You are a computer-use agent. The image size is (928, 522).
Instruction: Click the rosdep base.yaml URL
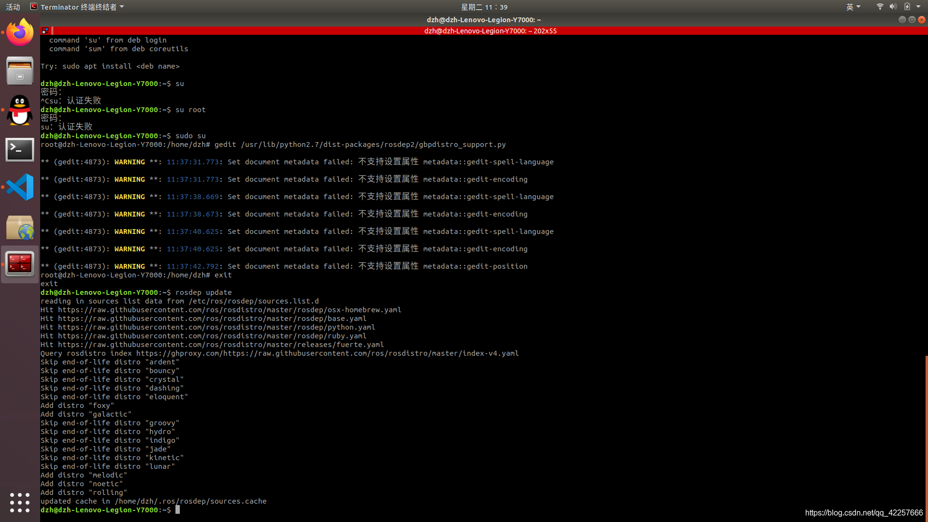click(212, 319)
